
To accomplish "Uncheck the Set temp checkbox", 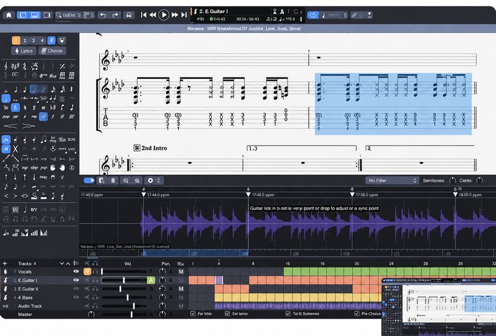I will pos(227,314).
